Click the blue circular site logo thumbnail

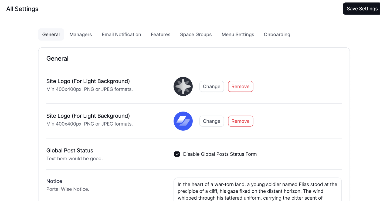(x=183, y=121)
